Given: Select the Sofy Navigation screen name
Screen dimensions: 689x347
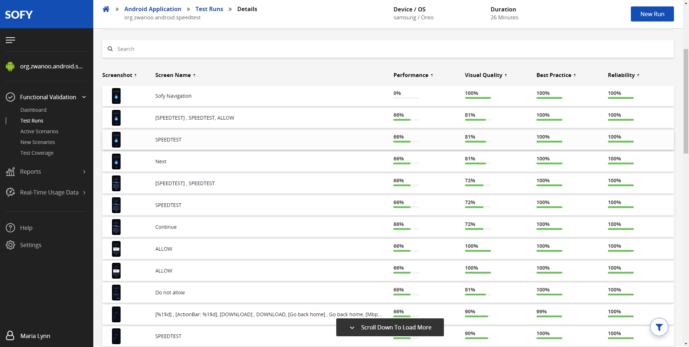Looking at the screenshot, I should click(173, 96).
